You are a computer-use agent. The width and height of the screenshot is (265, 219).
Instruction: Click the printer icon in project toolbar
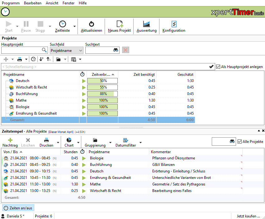click(x=20, y=59)
